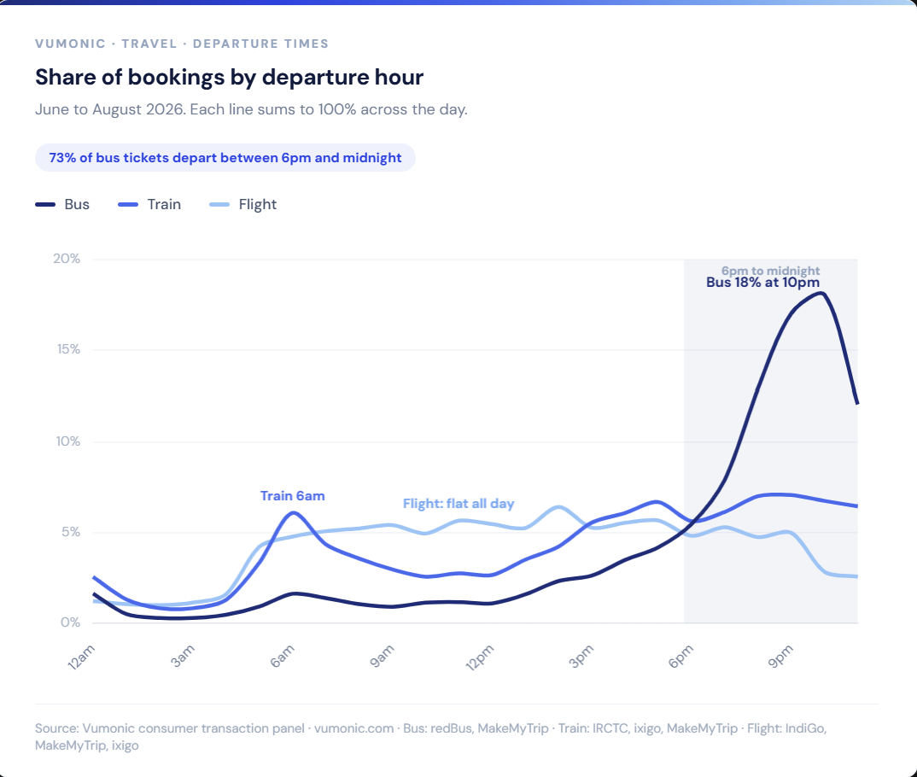Click the 15% y-axis label

[x=67, y=349]
